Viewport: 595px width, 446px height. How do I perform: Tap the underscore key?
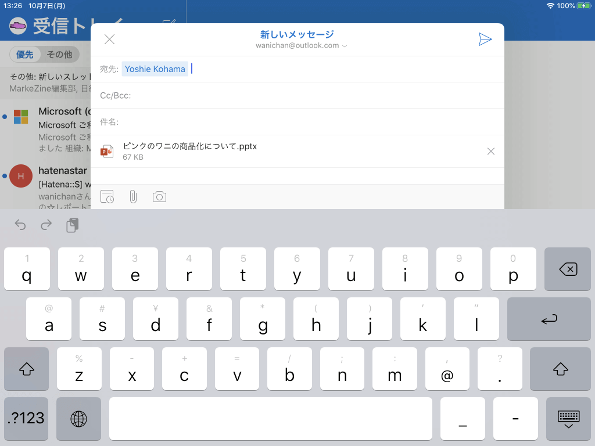coord(463,419)
